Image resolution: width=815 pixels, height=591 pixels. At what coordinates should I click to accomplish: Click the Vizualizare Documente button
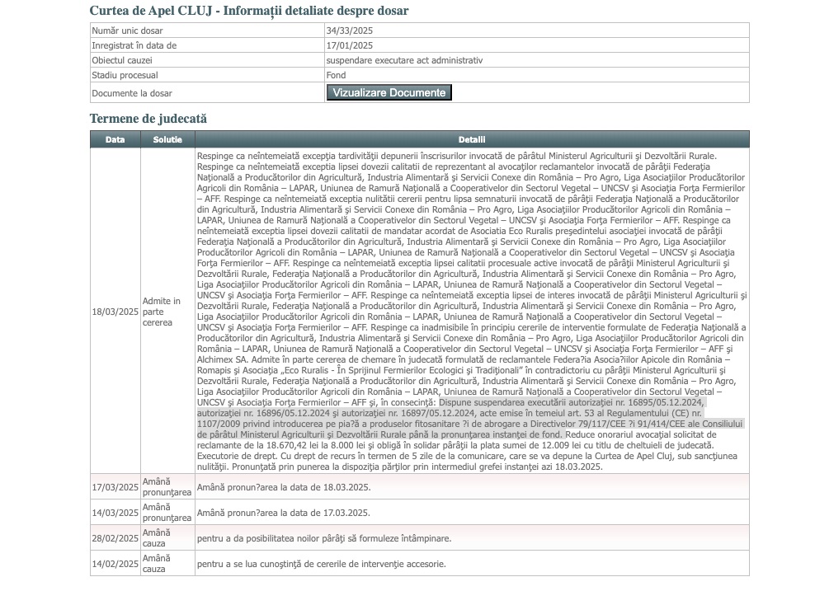[389, 92]
